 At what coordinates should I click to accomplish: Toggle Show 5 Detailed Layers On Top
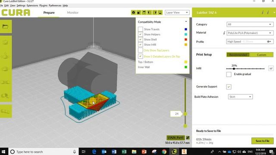tap(140, 56)
